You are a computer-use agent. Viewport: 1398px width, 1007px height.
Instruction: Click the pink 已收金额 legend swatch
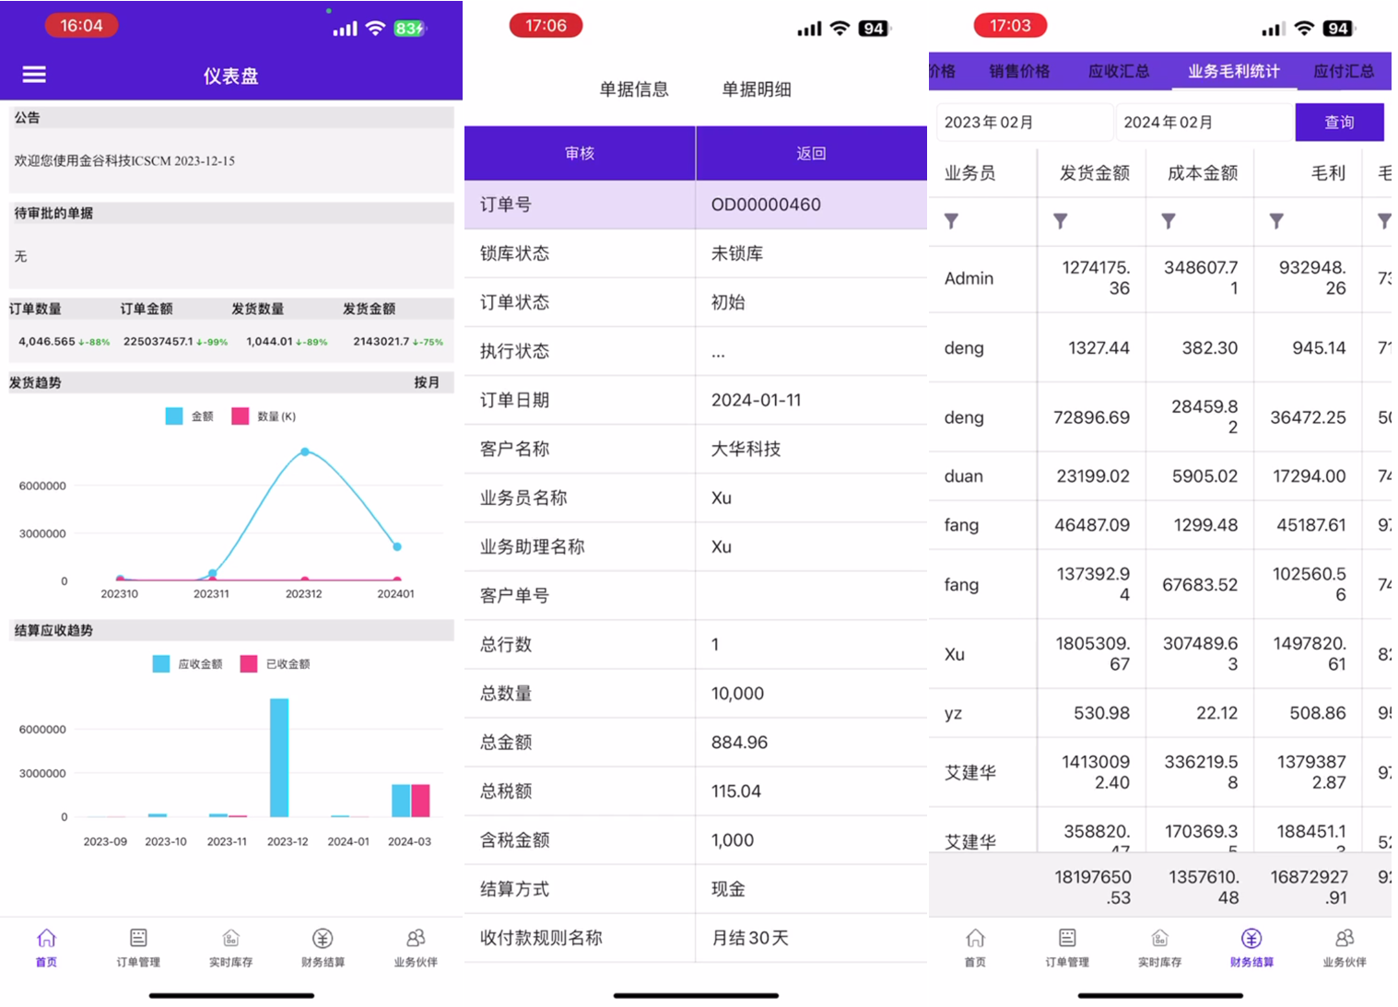[249, 664]
